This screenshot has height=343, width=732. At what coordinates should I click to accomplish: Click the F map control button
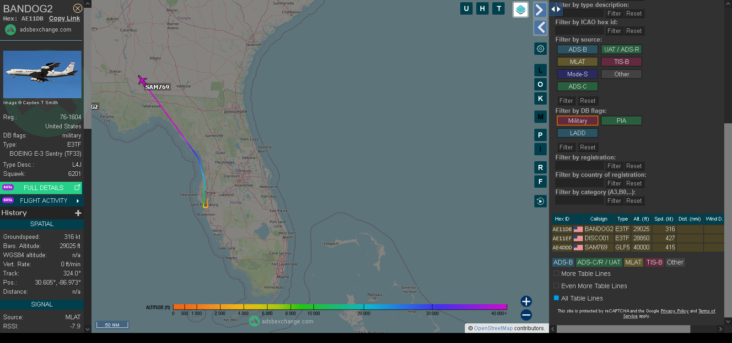pos(540,182)
